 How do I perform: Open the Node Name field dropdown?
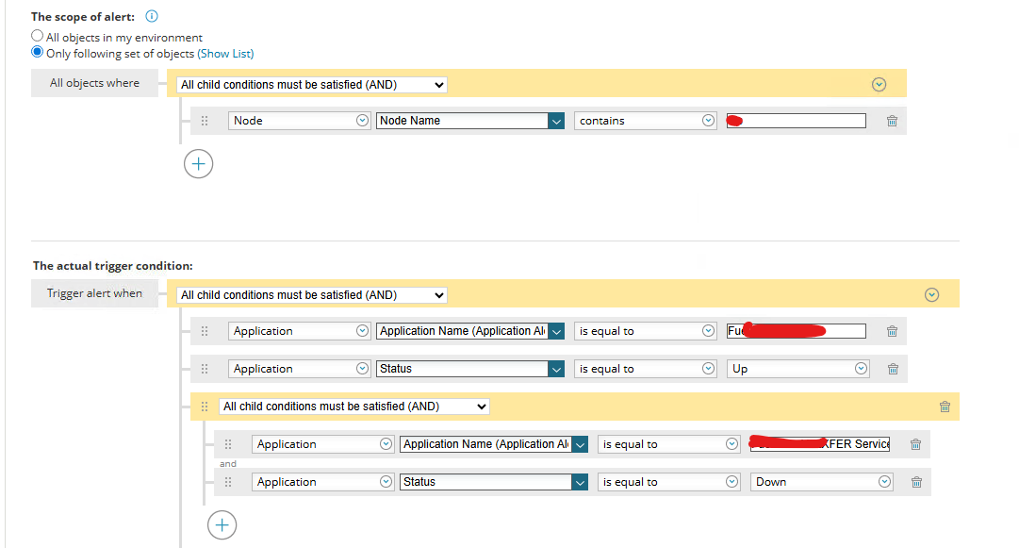tap(469, 121)
